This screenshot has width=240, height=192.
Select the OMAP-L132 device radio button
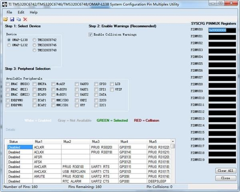(9, 45)
